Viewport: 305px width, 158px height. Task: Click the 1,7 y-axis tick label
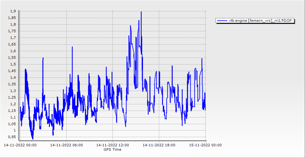click(13, 38)
